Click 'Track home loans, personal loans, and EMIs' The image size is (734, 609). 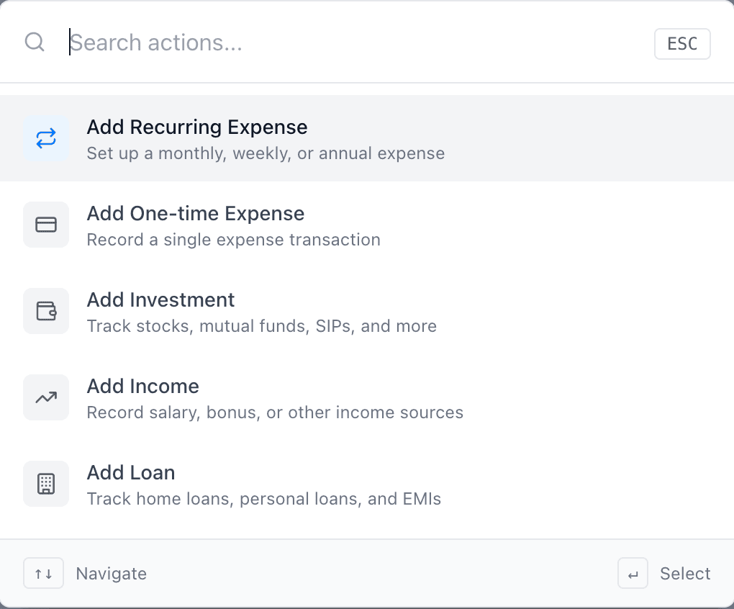(x=264, y=499)
